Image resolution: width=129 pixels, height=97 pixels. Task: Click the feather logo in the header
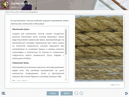(x=122, y=5)
